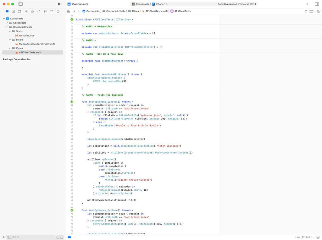
Task: Collapse the Mocks group in the navigator
Action: pyautogui.click(x=10, y=40)
